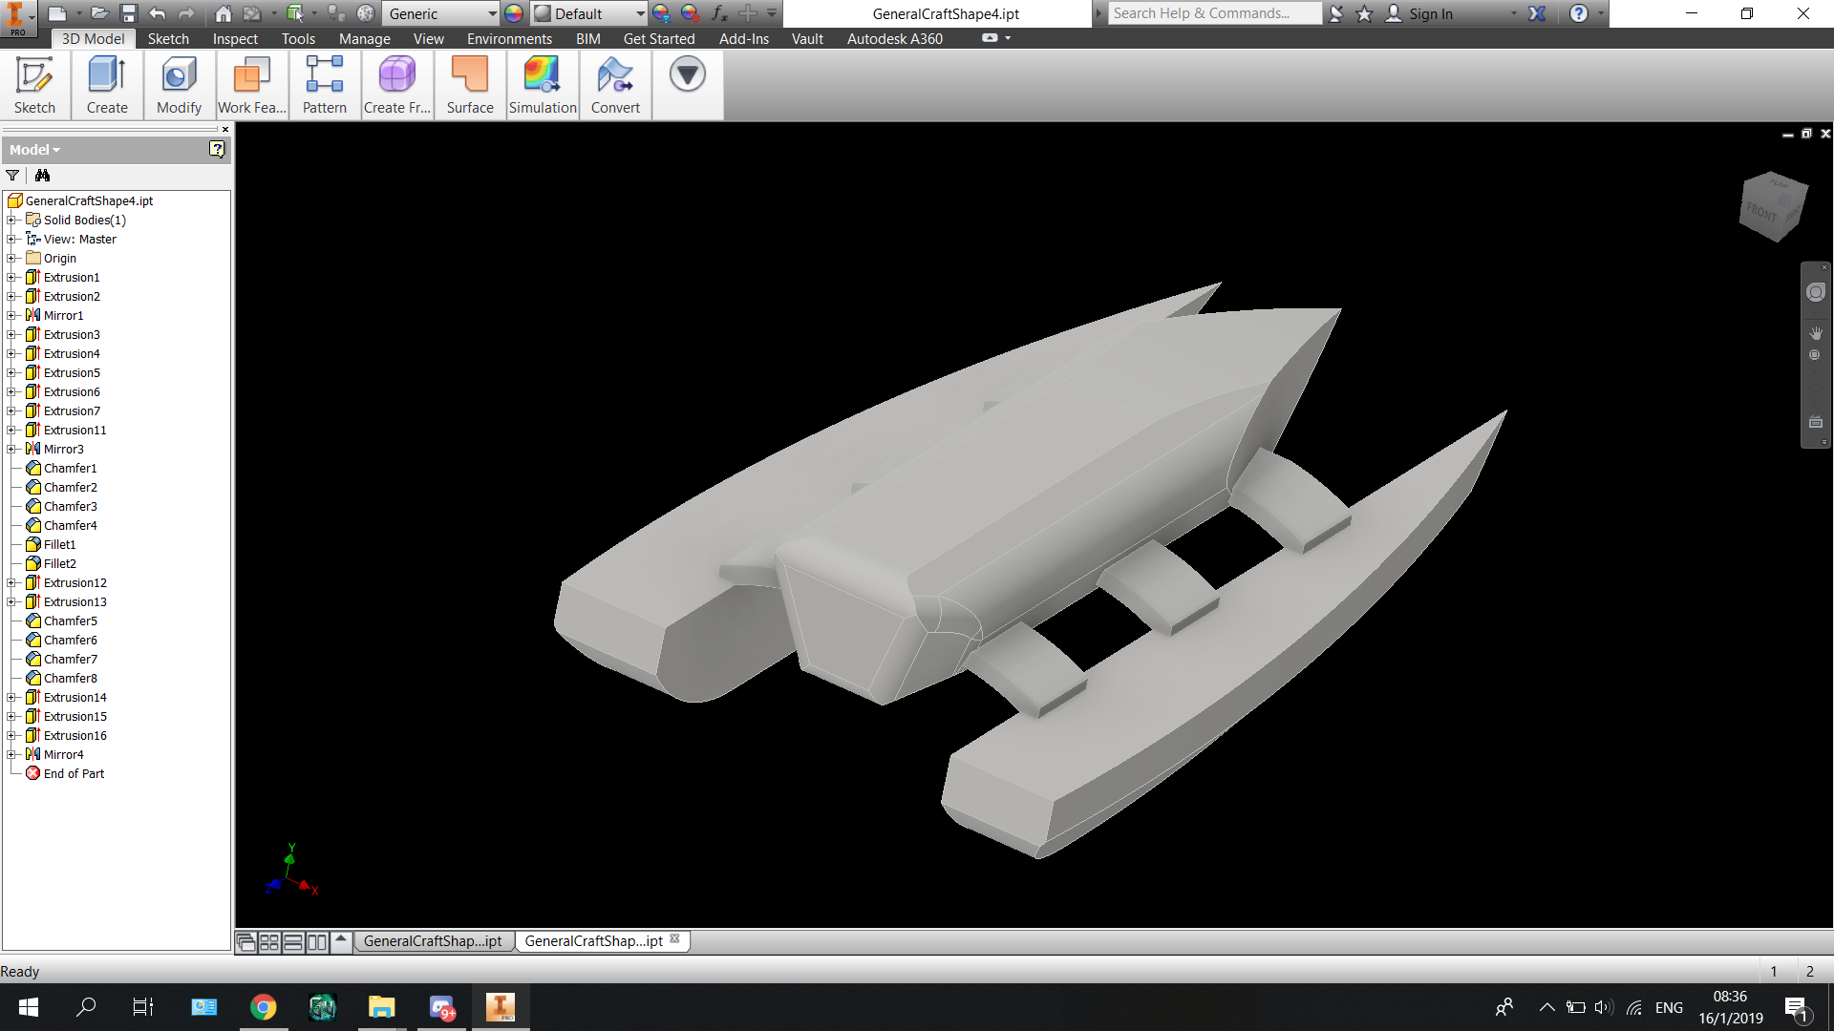This screenshot has height=1031, width=1834.
Task: Open Chrome from the taskbar
Action: 263,1007
